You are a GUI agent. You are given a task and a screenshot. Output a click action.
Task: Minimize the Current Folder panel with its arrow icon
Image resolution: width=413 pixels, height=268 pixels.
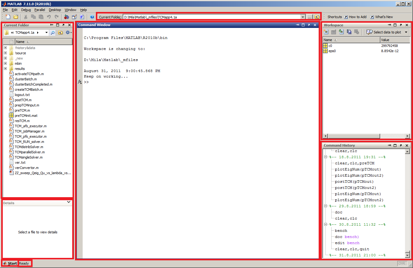[52, 25]
